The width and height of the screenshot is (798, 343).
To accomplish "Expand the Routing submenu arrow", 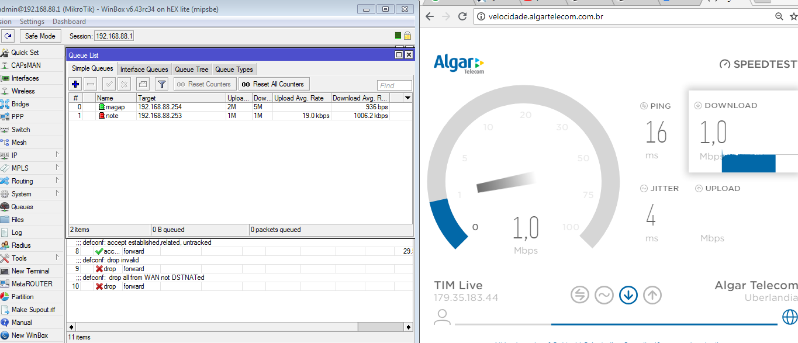I will pos(58,181).
